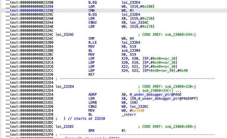Click the BRK instruction mnemonic

pos(91,130)
